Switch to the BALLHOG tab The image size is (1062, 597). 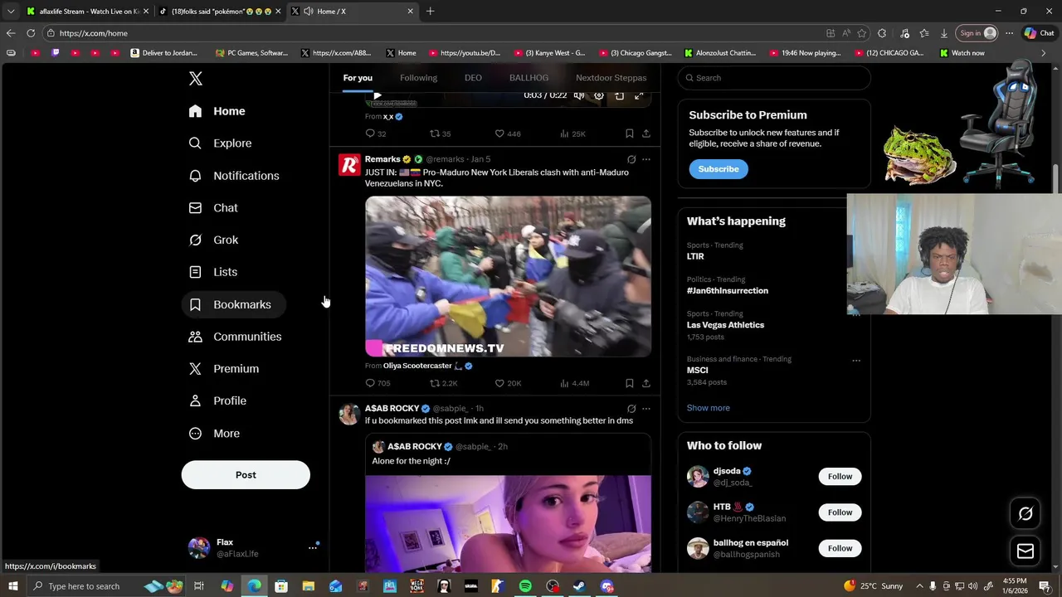(x=529, y=78)
